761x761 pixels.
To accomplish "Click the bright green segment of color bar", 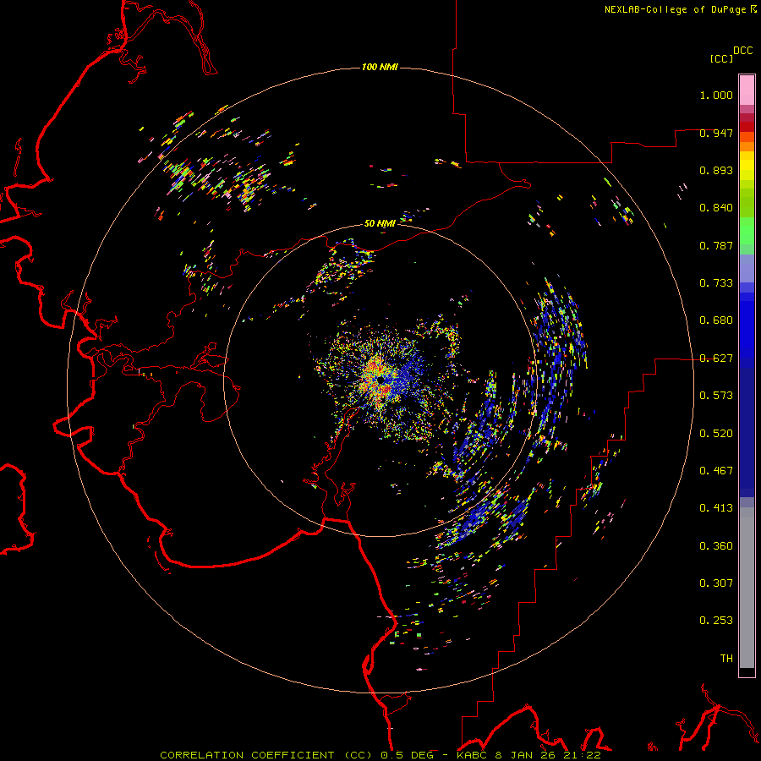I will coord(747,231).
